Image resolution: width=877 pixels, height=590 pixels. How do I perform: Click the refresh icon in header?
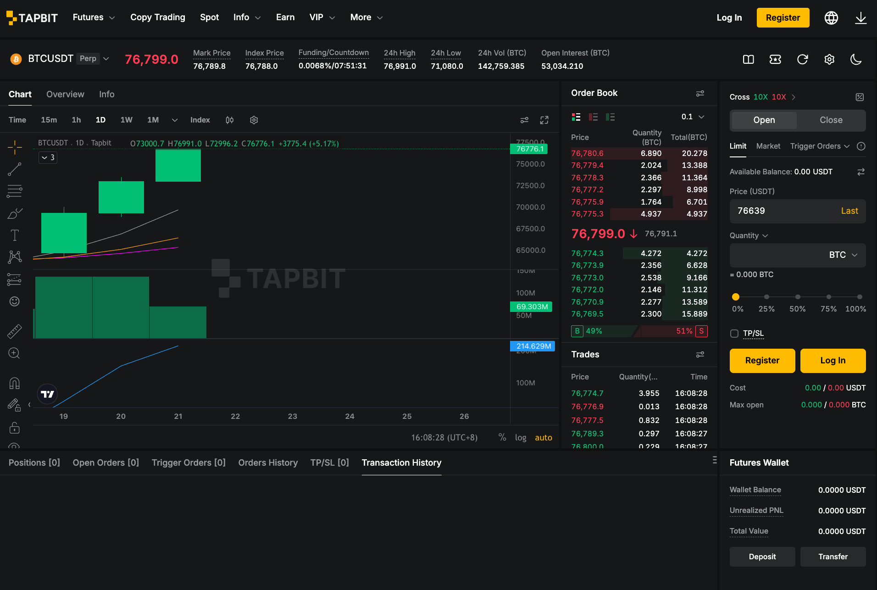tap(802, 59)
